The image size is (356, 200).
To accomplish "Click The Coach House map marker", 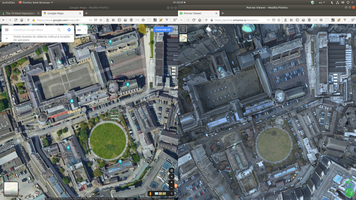I will (120, 162).
